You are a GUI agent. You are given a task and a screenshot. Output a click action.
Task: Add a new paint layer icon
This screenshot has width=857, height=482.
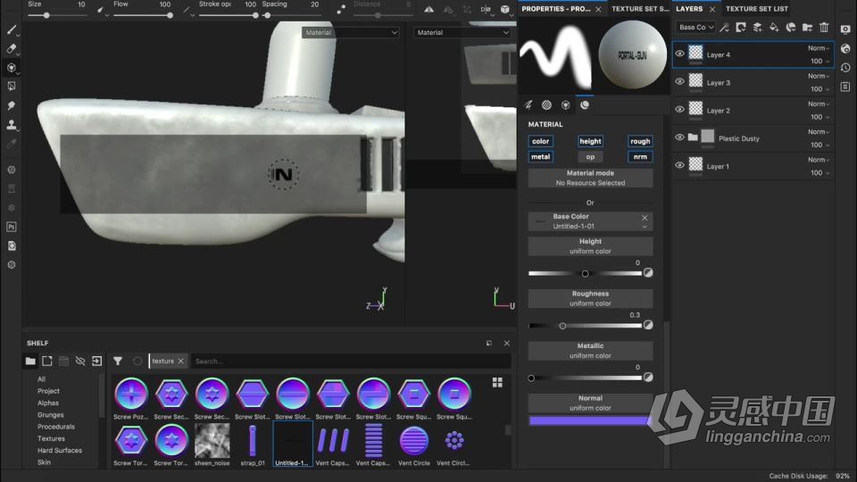click(758, 28)
